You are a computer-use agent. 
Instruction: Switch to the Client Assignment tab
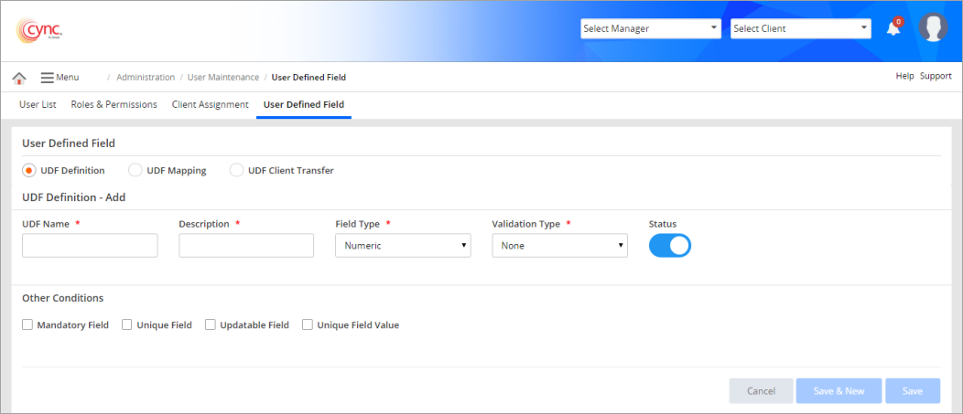click(x=210, y=104)
